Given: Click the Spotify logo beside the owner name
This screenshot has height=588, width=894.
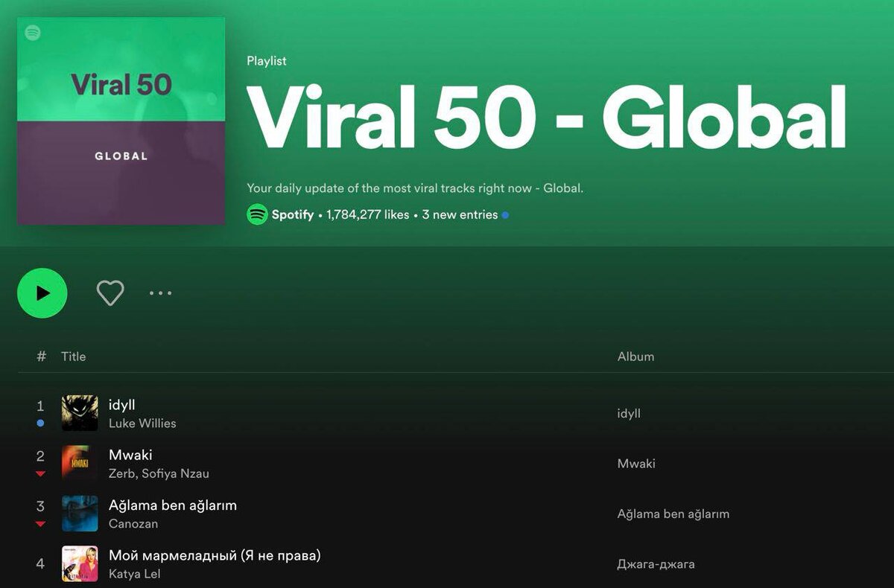Looking at the screenshot, I should pos(257,214).
